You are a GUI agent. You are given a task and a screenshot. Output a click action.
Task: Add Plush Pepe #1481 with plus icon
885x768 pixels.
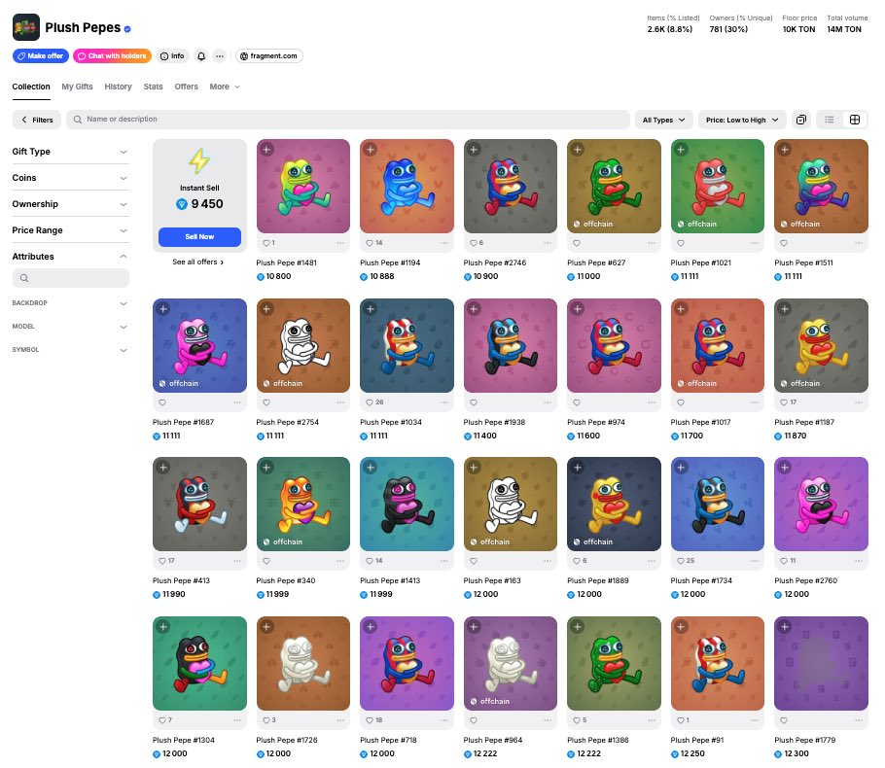266,150
